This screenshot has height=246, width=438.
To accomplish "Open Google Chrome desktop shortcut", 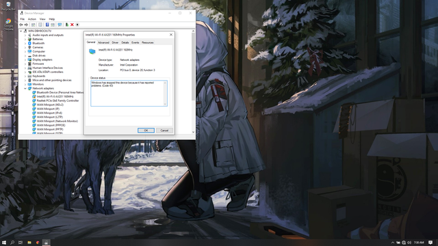I will point(8,25).
